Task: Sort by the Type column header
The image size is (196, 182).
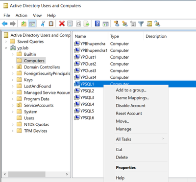Action: pyautogui.click(x=126, y=36)
